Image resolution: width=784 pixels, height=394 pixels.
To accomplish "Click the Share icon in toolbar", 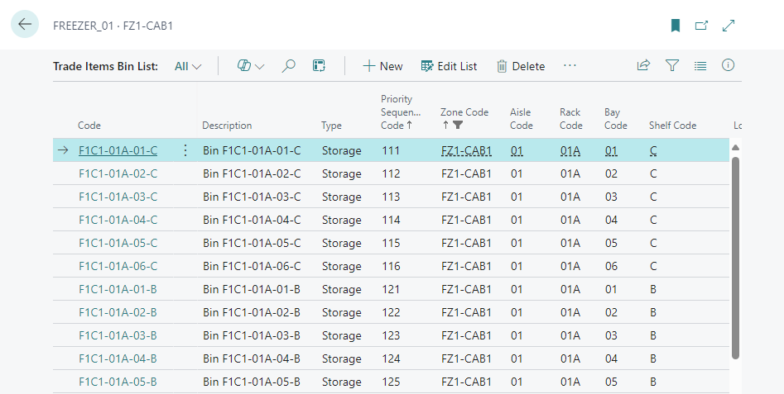I will click(643, 66).
